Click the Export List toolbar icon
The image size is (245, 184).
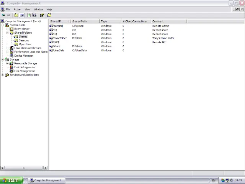34,15
